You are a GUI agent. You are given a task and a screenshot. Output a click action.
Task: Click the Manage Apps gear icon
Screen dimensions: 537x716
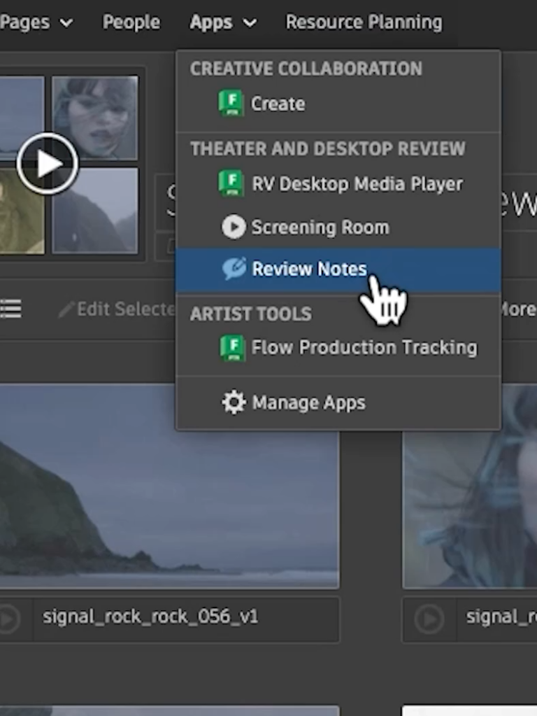coord(234,402)
